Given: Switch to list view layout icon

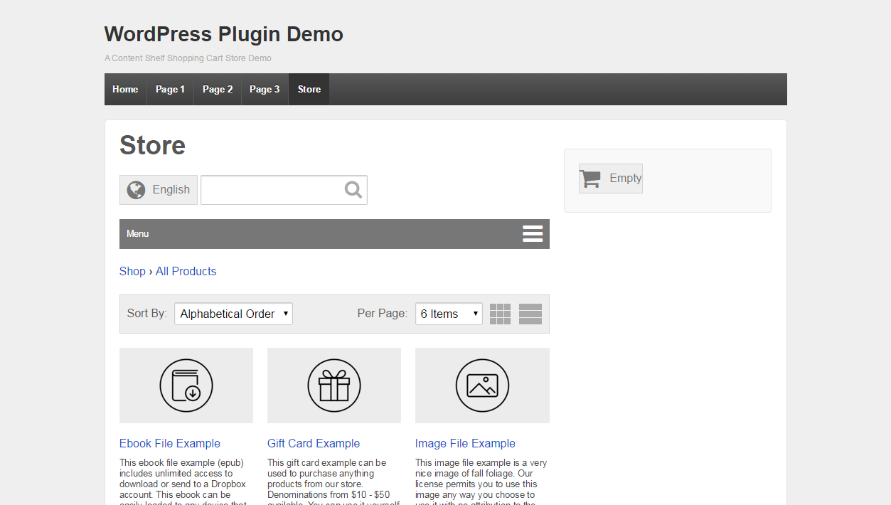Looking at the screenshot, I should (x=530, y=314).
